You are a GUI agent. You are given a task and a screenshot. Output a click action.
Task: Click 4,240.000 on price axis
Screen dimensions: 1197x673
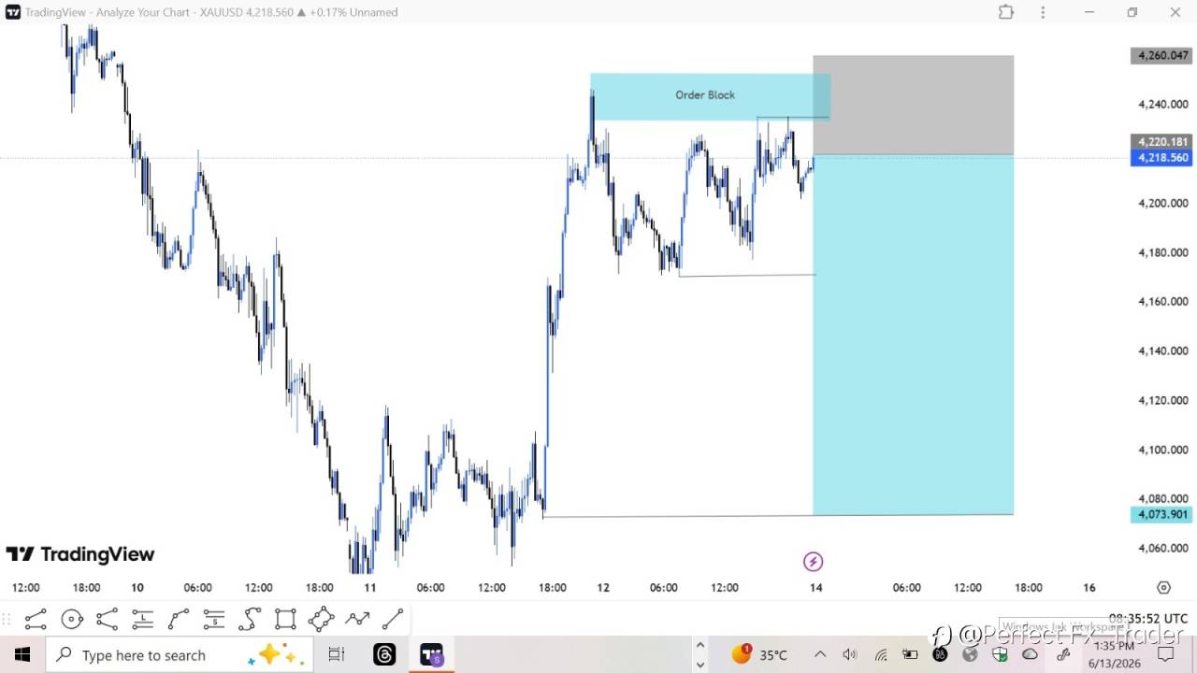tap(1162, 105)
